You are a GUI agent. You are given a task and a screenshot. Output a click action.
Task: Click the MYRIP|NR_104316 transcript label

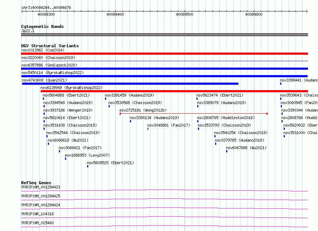[38, 214]
